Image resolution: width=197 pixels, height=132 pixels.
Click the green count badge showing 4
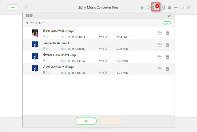[x=167, y=23]
